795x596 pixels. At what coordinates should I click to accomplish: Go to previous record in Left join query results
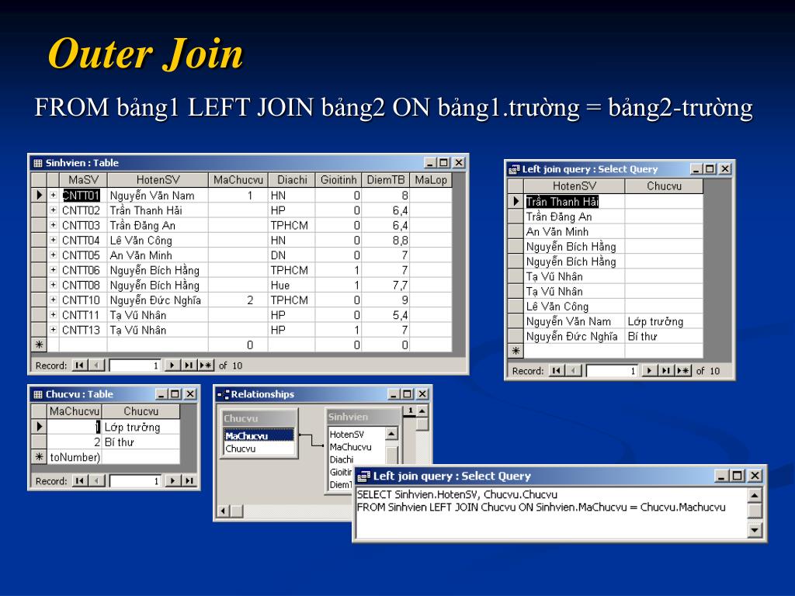(573, 370)
